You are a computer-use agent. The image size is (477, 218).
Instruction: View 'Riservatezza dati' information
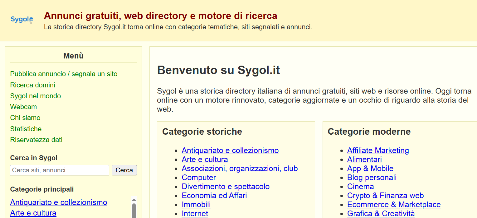click(36, 140)
